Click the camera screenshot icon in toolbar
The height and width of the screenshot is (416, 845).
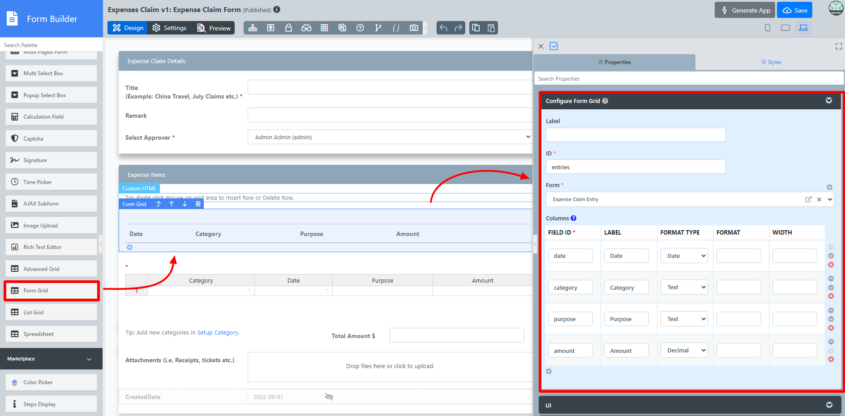(414, 28)
